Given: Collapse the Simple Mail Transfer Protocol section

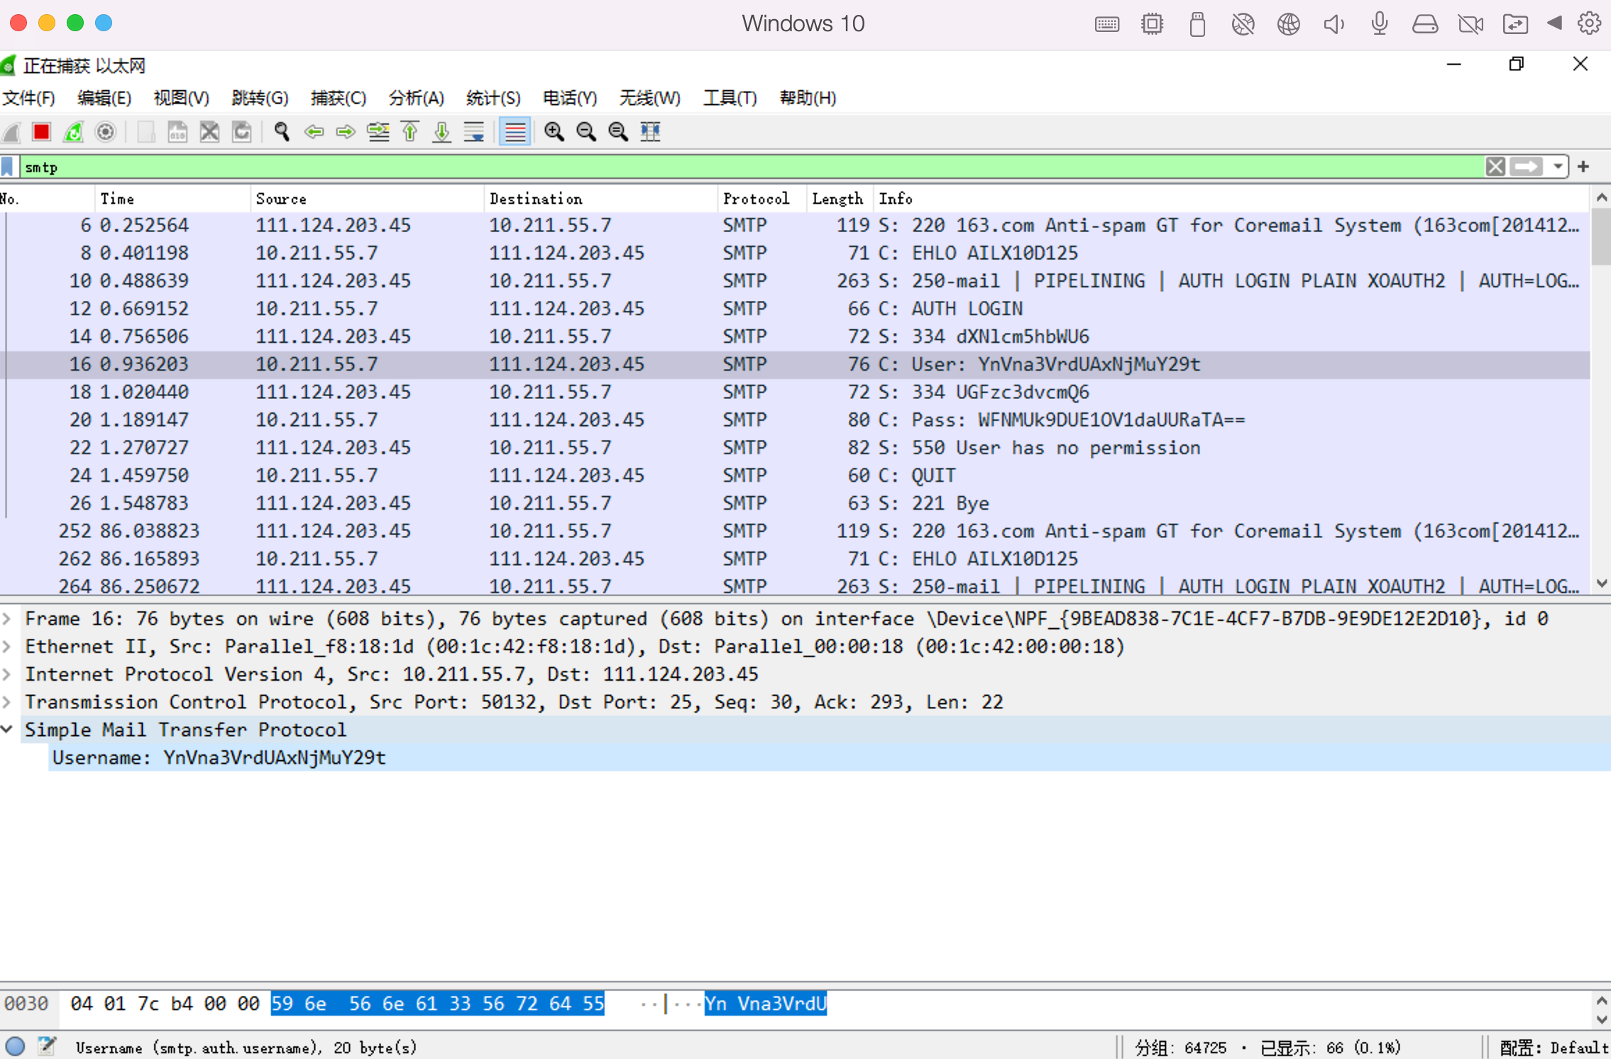Looking at the screenshot, I should point(7,729).
